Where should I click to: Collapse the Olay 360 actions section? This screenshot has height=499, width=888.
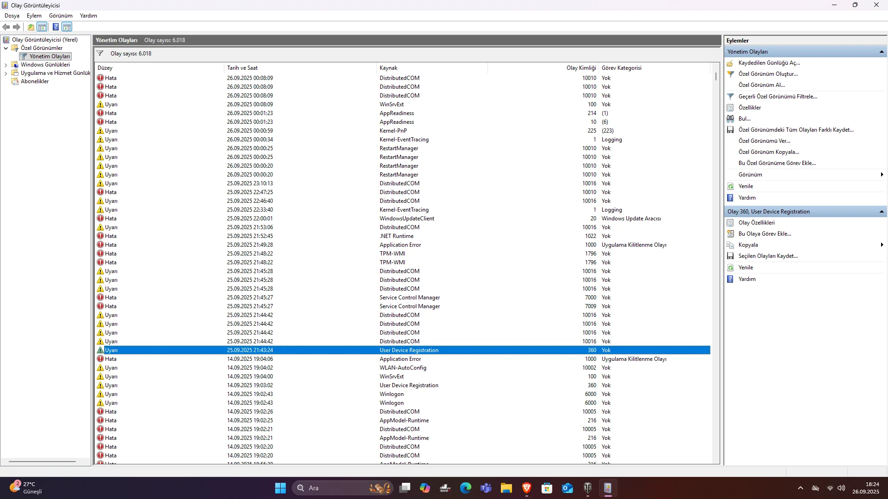point(882,212)
